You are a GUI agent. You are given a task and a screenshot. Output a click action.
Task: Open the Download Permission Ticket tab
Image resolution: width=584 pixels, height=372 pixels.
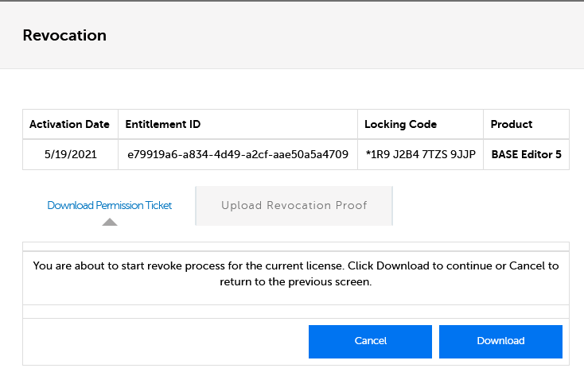tap(110, 205)
